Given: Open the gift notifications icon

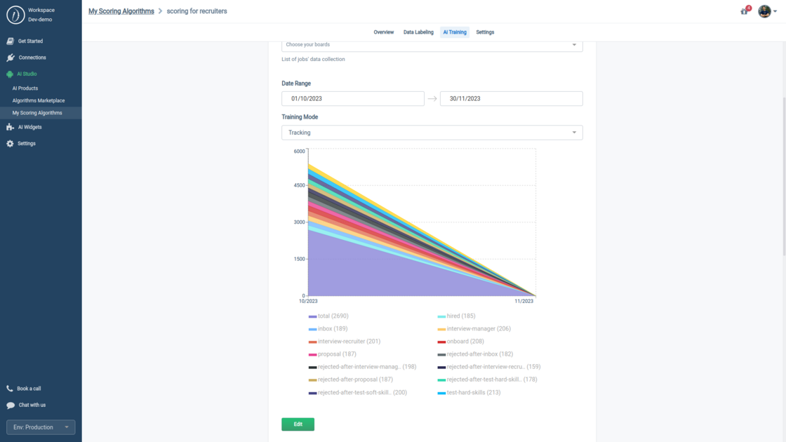Looking at the screenshot, I should pyautogui.click(x=745, y=11).
